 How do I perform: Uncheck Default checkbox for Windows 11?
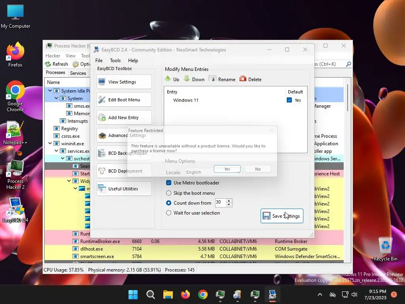coord(289,100)
